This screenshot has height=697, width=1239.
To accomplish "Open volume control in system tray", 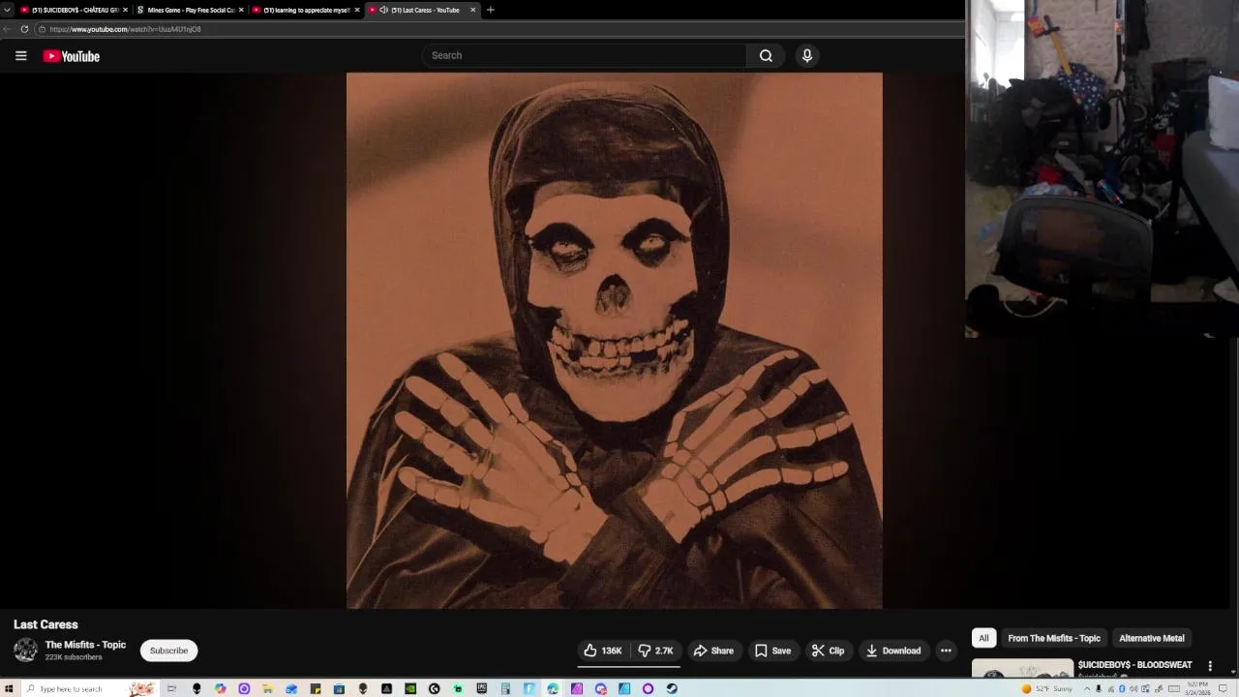I will tap(1133, 688).
